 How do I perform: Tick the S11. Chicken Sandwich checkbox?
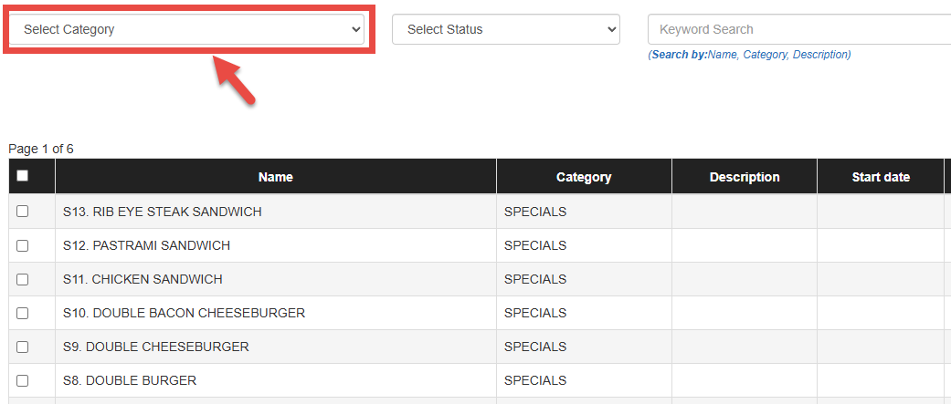(x=23, y=279)
